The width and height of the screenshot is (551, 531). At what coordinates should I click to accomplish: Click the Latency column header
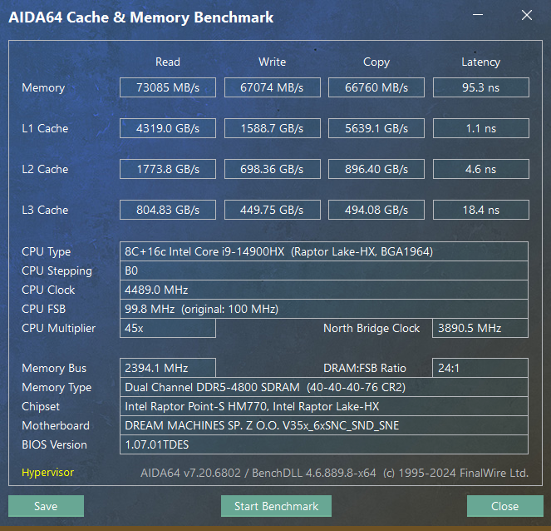click(x=480, y=62)
